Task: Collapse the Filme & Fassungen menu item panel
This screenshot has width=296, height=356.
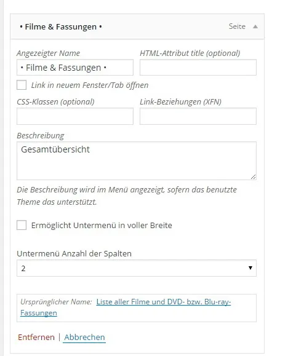Action: [255, 27]
